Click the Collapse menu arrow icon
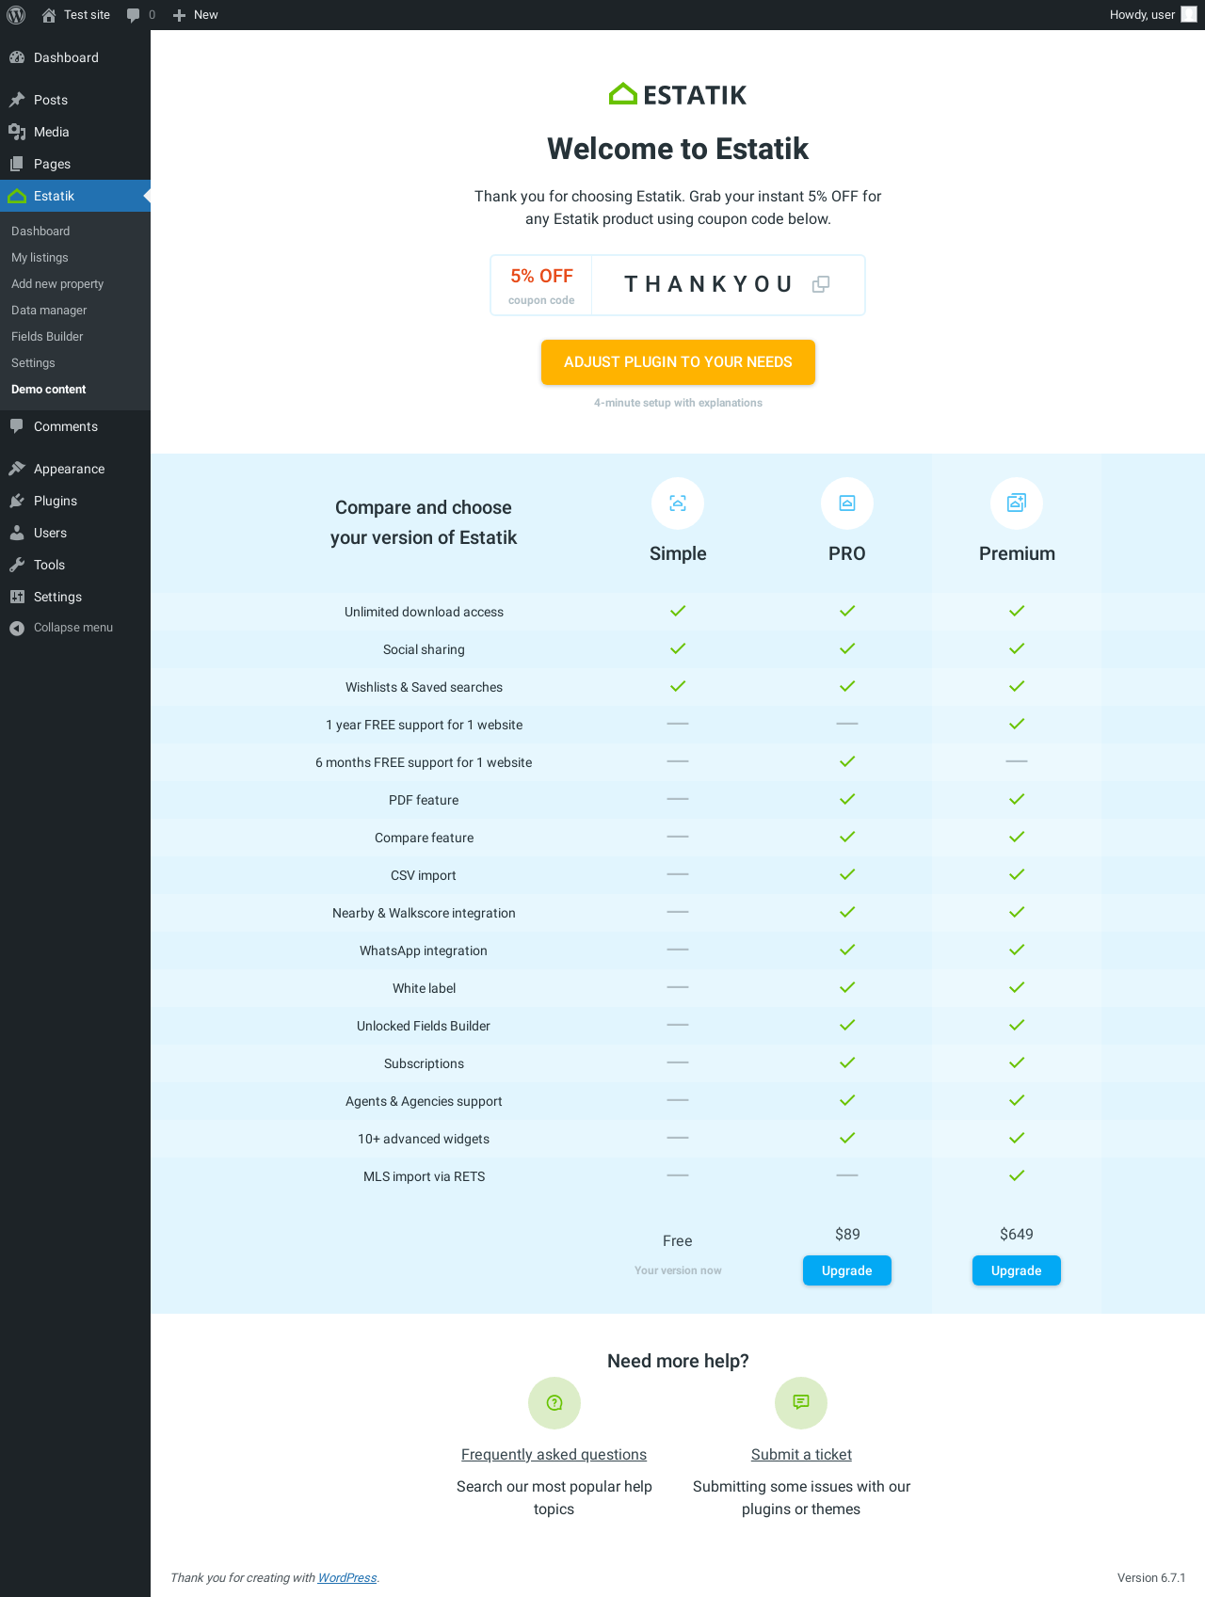 tap(17, 628)
